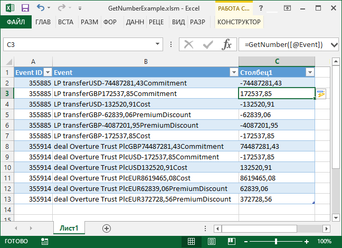The height and width of the screenshot is (248, 342).
Task: Open Redo history dropdown arrow
Action: click(x=70, y=8)
